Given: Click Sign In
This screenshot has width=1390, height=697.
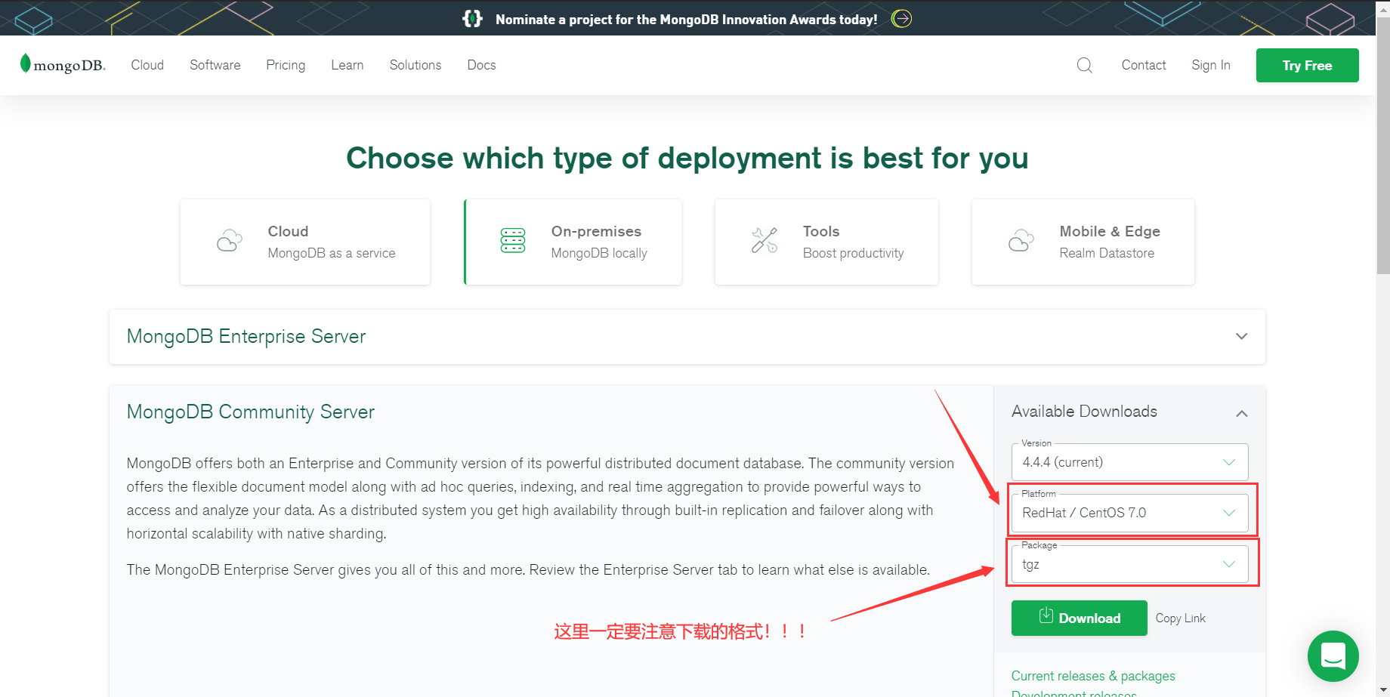Looking at the screenshot, I should point(1211,65).
